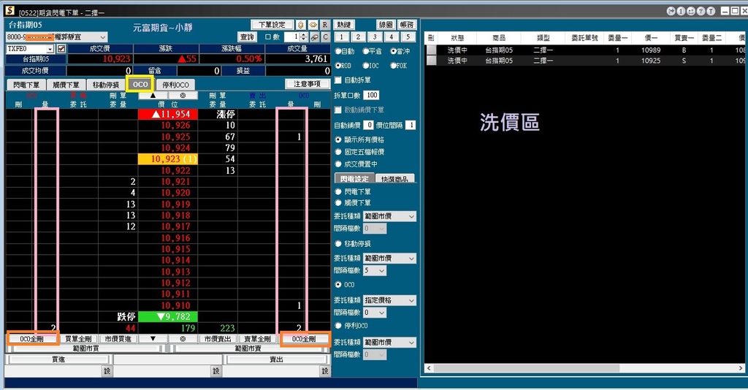Click the 設 button under 買進
748x390 pixels.
[x=107, y=371]
